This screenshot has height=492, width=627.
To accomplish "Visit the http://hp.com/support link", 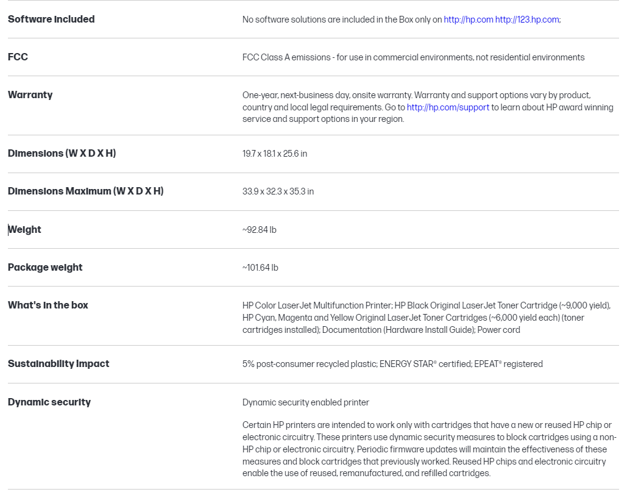I will click(x=448, y=107).
